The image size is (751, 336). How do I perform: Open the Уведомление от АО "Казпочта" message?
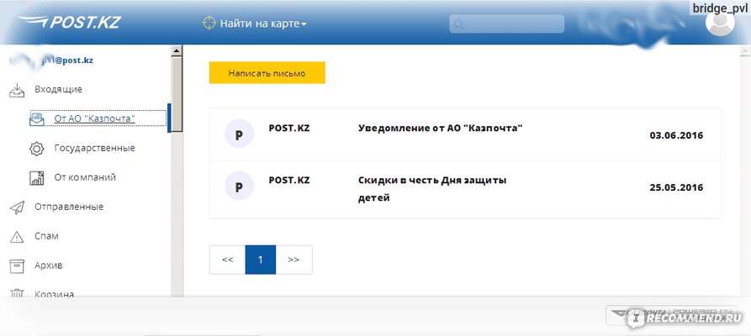[x=440, y=129]
